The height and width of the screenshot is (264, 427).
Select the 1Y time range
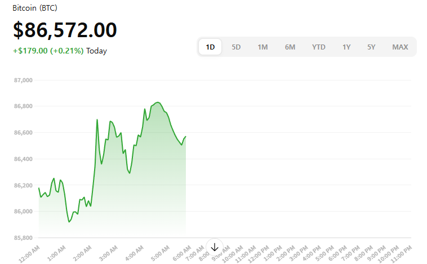coord(346,47)
